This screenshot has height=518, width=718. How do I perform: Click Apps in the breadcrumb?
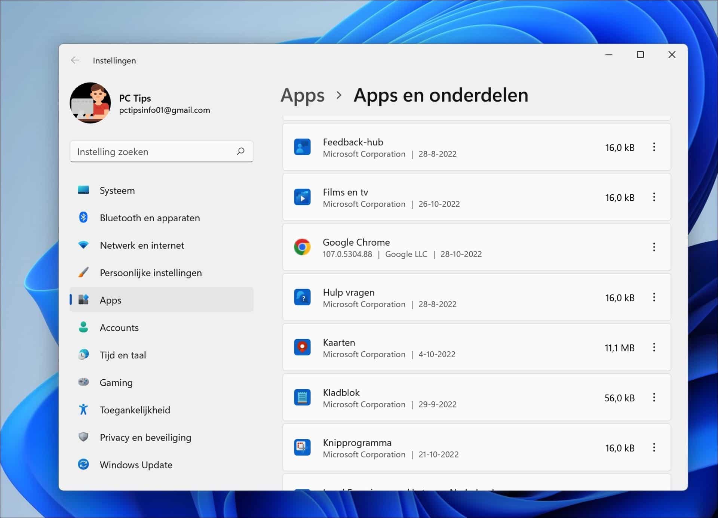tap(303, 96)
